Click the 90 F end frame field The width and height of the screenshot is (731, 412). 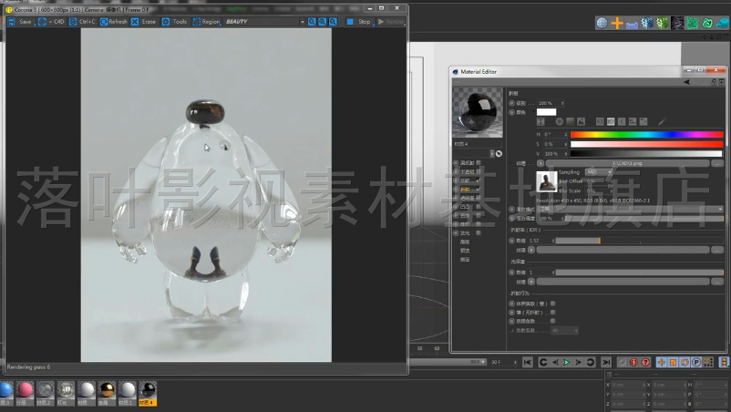pyautogui.click(x=503, y=362)
